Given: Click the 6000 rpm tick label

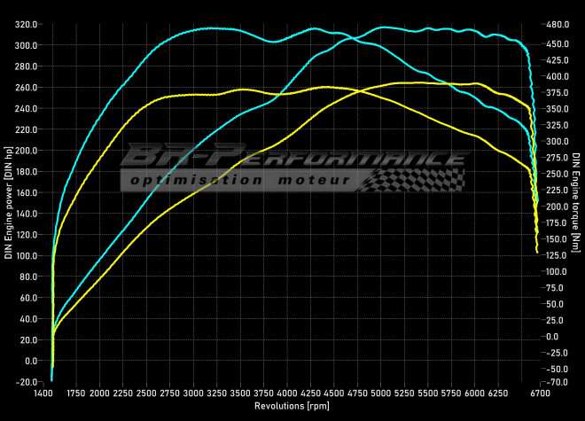Looking at the screenshot, I should 475,393.
